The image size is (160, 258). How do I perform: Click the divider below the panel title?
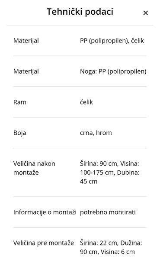tap(80, 25)
